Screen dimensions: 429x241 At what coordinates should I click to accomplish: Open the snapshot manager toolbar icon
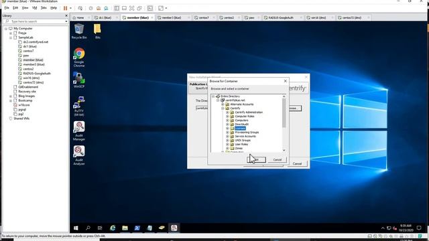click(106, 8)
